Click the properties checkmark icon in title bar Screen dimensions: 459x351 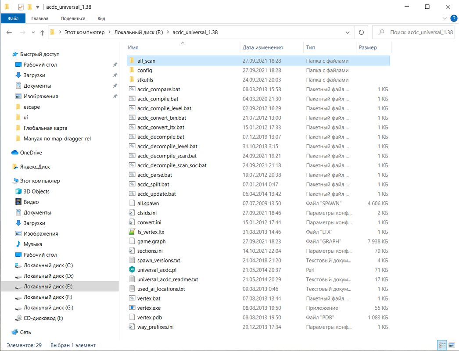click(x=21, y=7)
